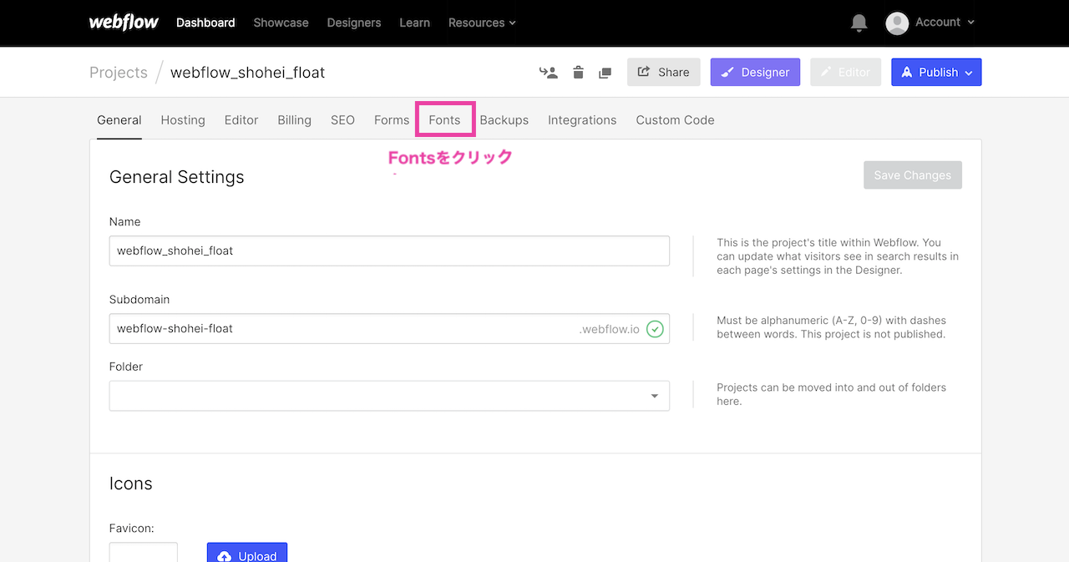Open the Billing tab
Image resolution: width=1069 pixels, height=562 pixels.
coord(294,120)
